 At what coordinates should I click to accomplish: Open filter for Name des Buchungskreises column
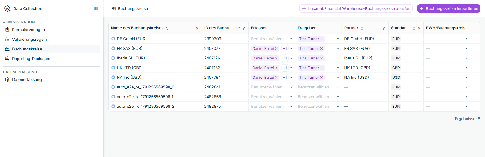[197, 28]
